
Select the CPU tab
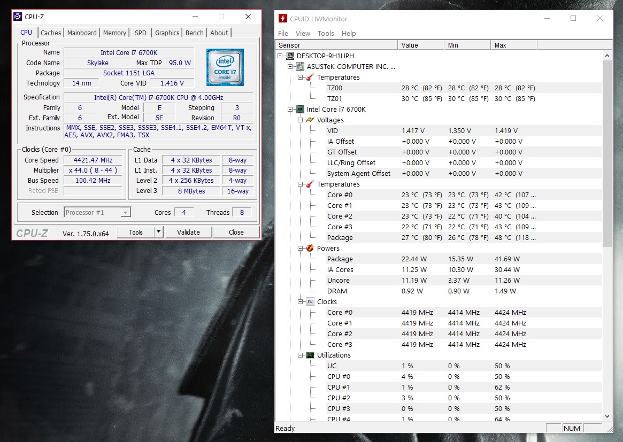pos(26,33)
